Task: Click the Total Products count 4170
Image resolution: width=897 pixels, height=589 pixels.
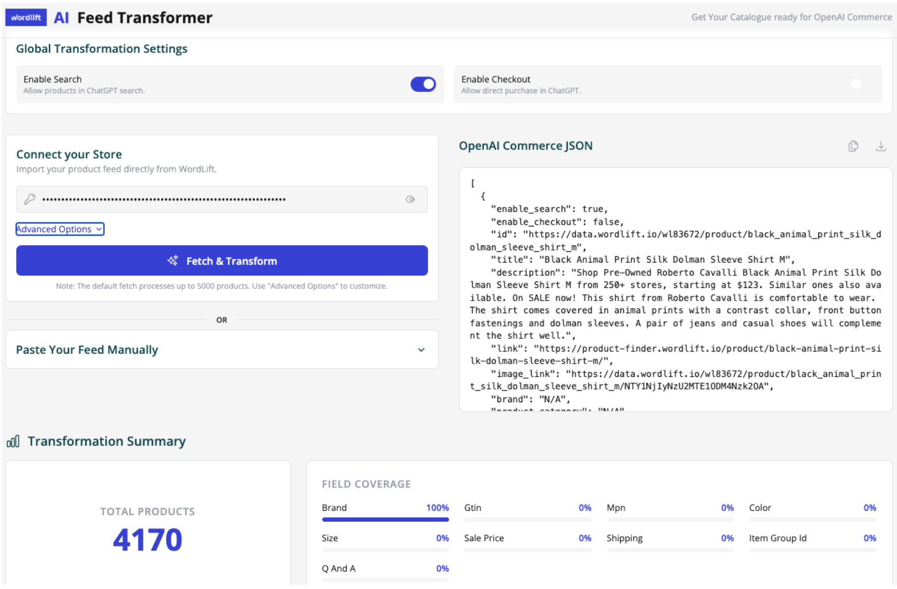Action: click(x=147, y=540)
